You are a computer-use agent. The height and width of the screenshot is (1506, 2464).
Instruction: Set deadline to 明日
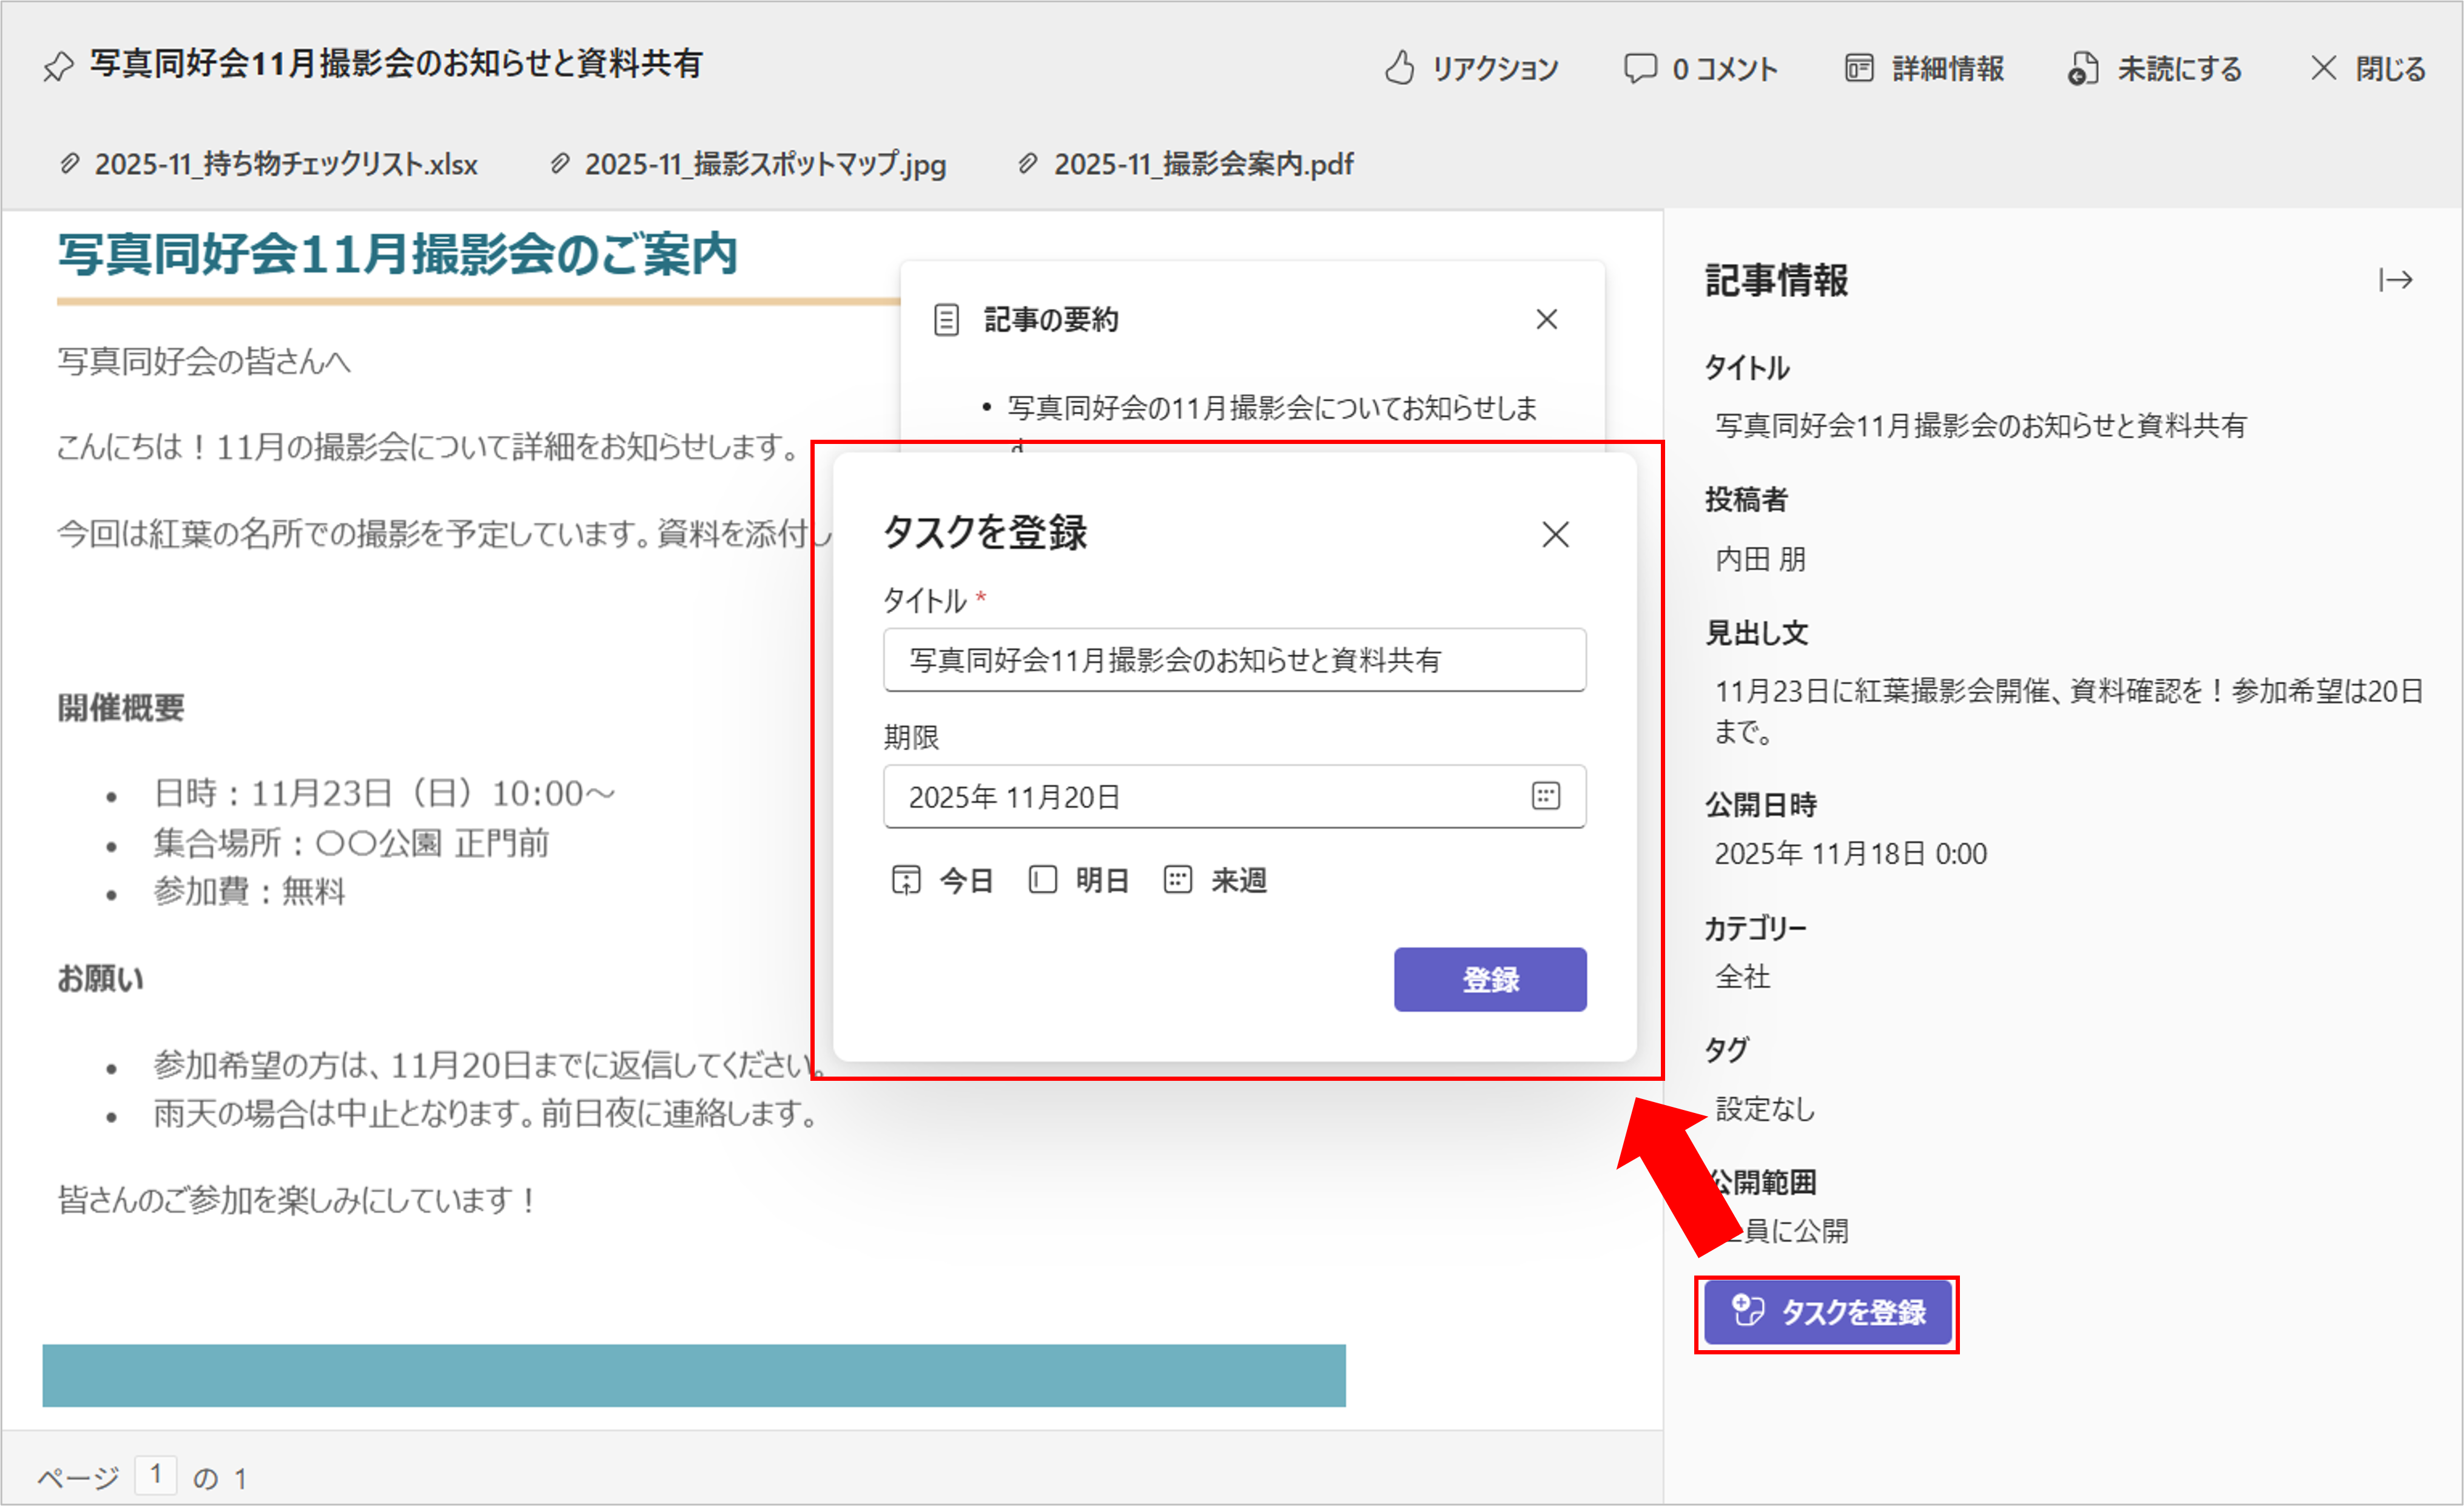click(x=1079, y=880)
